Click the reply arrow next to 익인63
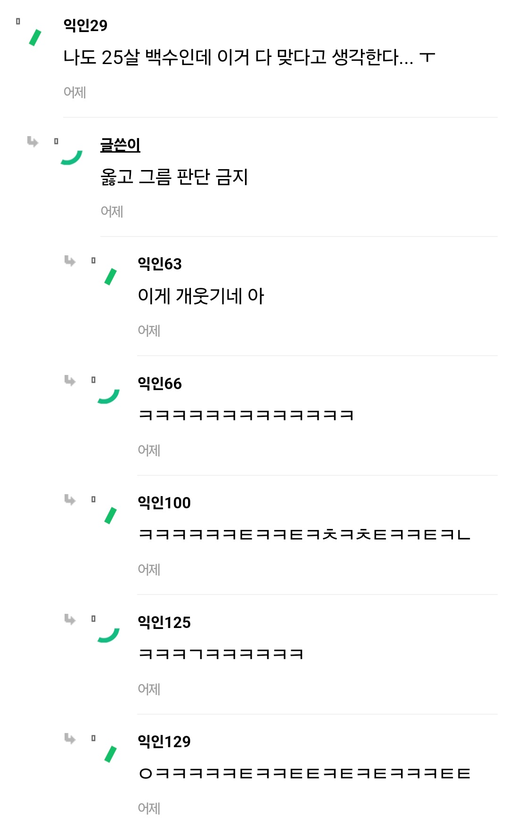509x831 pixels. pyautogui.click(x=70, y=261)
